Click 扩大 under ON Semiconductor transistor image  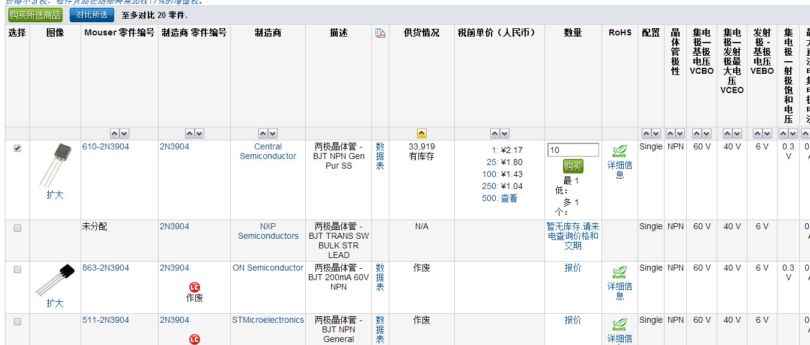point(55,304)
